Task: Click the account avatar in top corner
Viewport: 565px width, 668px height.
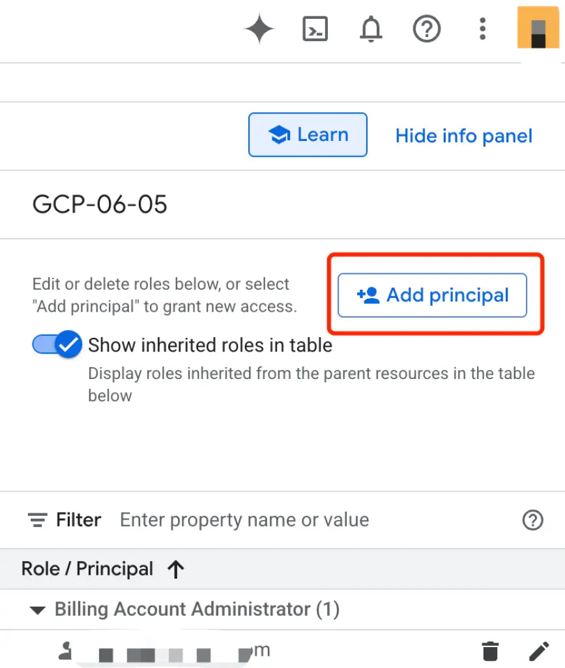Action: (x=538, y=27)
